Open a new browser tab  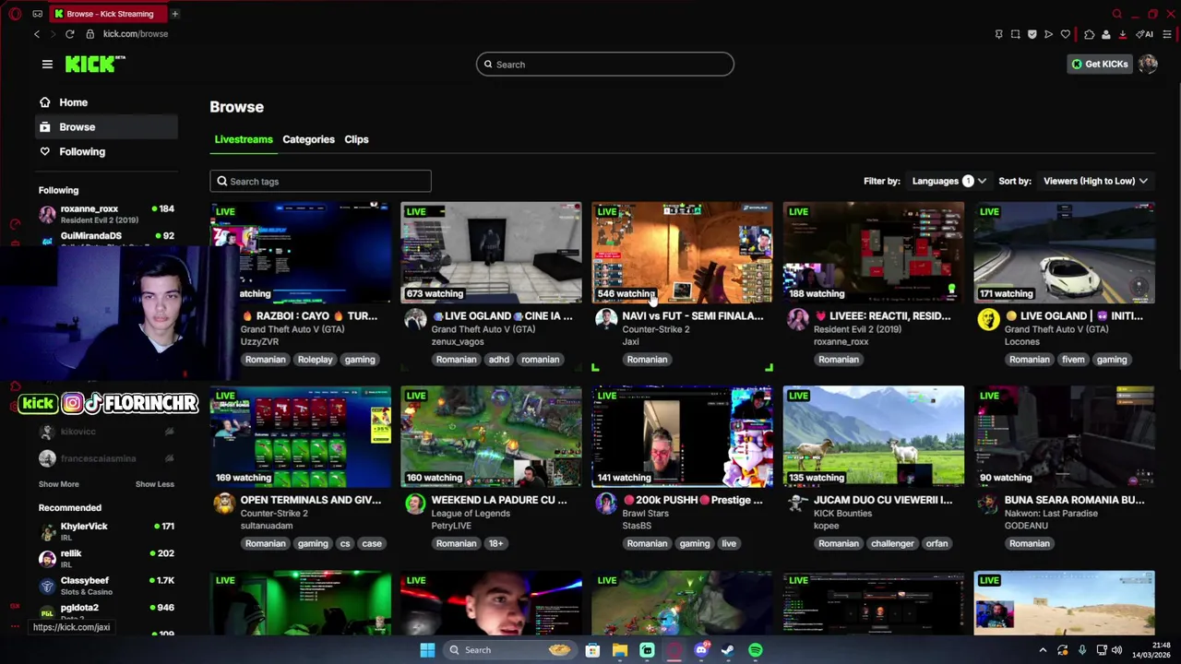pyautogui.click(x=174, y=14)
